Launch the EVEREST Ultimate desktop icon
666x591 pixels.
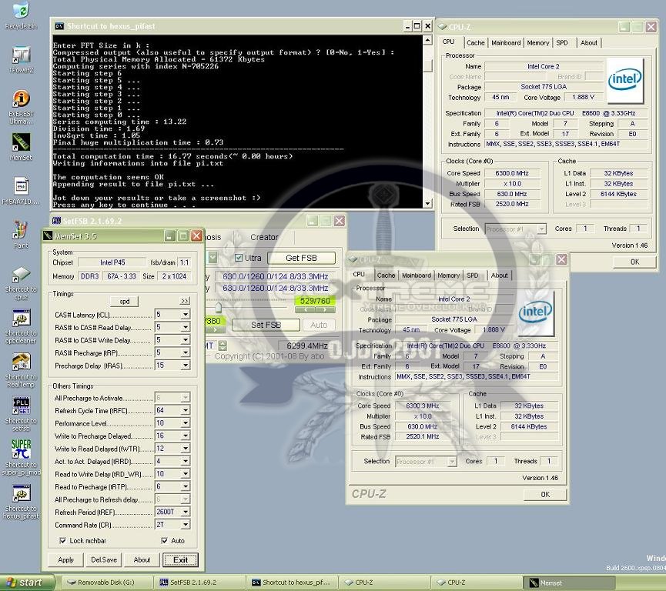tap(20, 98)
